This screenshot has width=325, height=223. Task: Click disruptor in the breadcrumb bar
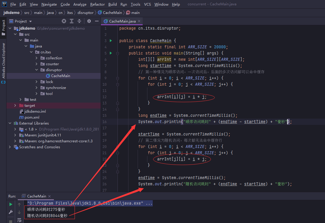86,13
